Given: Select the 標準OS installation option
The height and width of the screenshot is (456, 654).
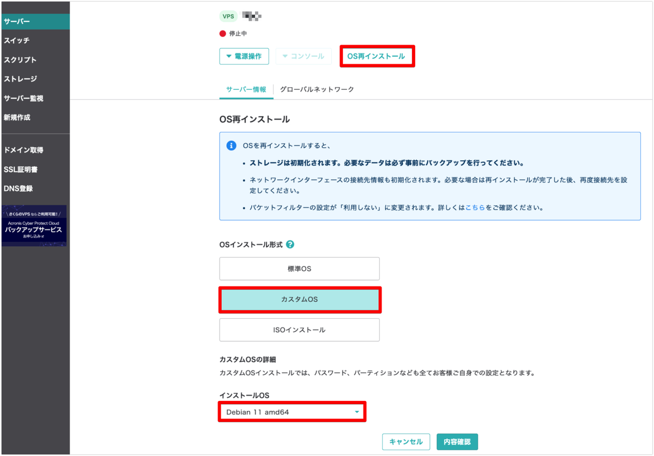Looking at the screenshot, I should (x=299, y=268).
